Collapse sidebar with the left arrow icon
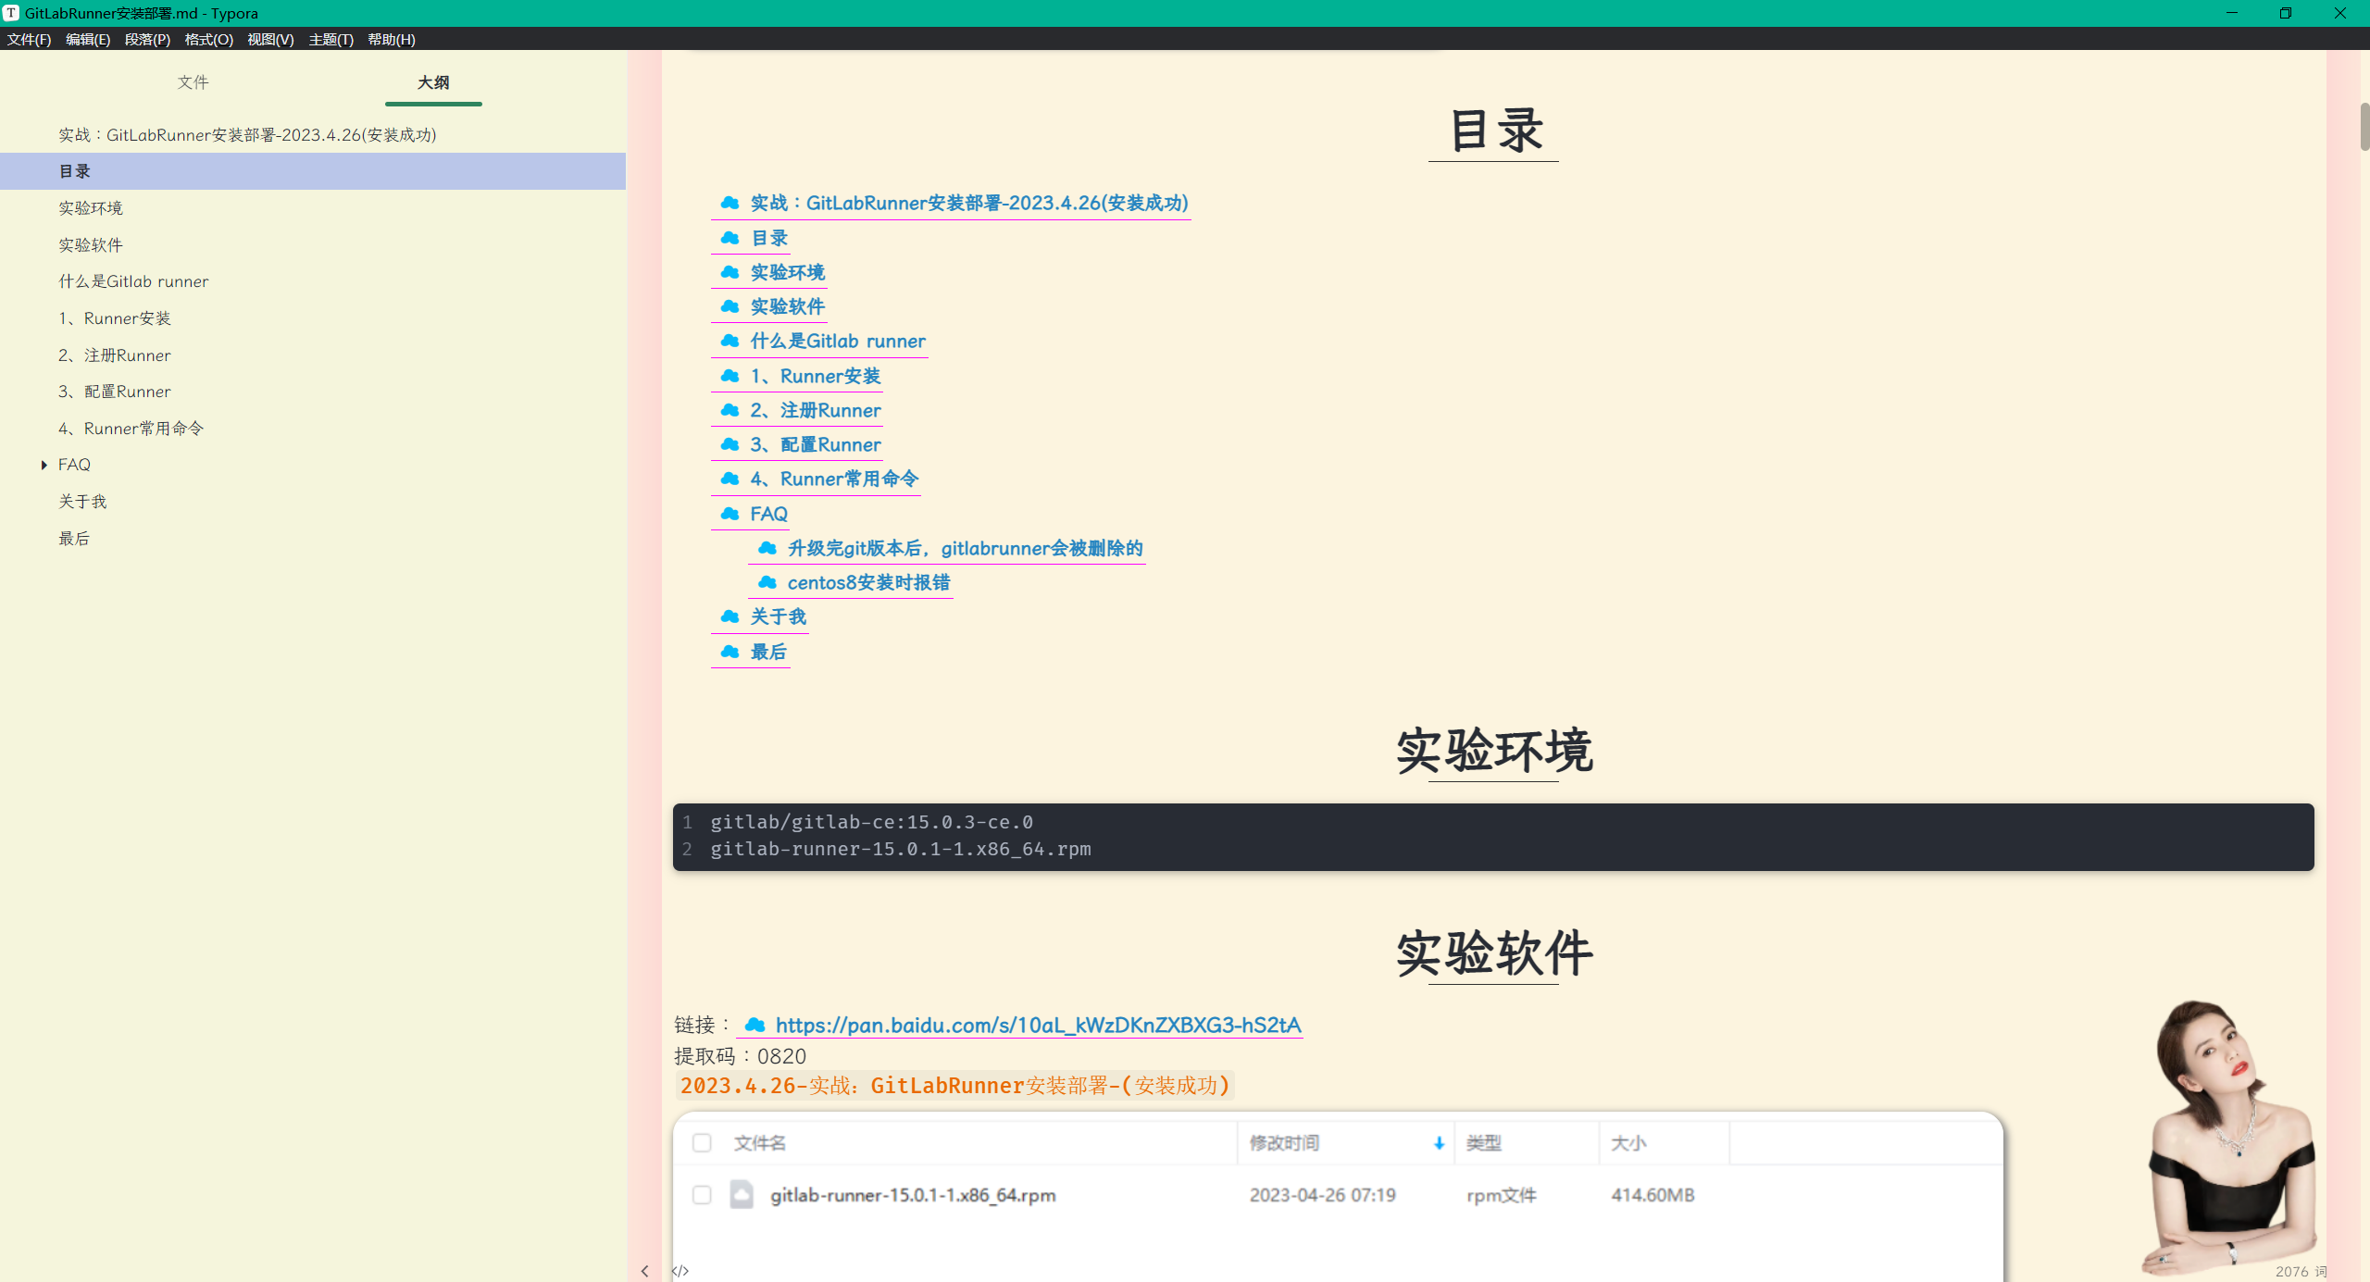This screenshot has height=1282, width=2370. click(x=644, y=1271)
